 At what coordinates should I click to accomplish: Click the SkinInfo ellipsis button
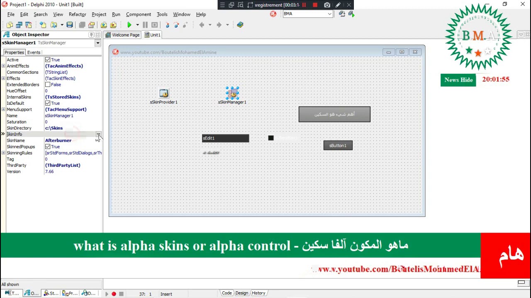click(x=98, y=134)
